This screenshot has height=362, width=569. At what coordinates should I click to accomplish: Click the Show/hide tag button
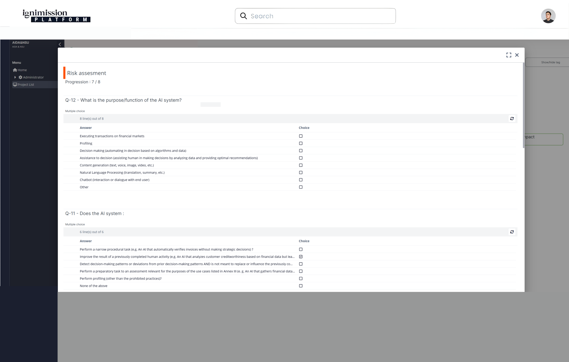[x=550, y=62]
